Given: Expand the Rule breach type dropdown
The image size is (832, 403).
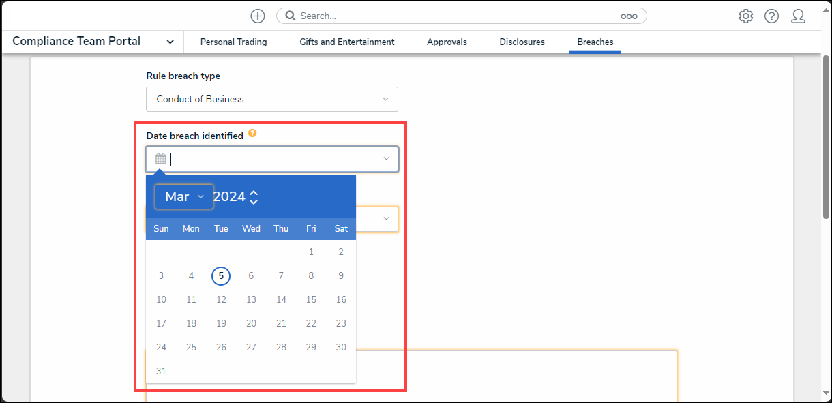Looking at the screenshot, I should click(272, 100).
